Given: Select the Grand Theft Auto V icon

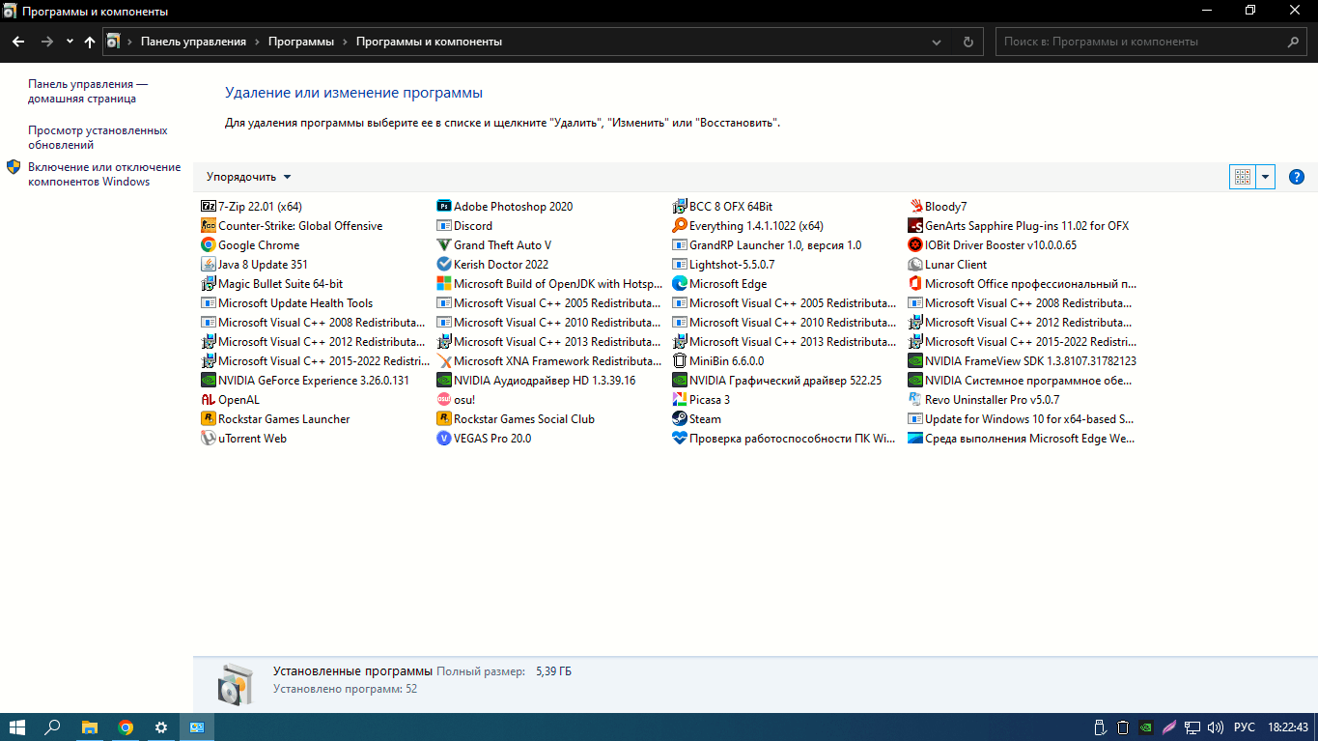Looking at the screenshot, I should pos(444,245).
